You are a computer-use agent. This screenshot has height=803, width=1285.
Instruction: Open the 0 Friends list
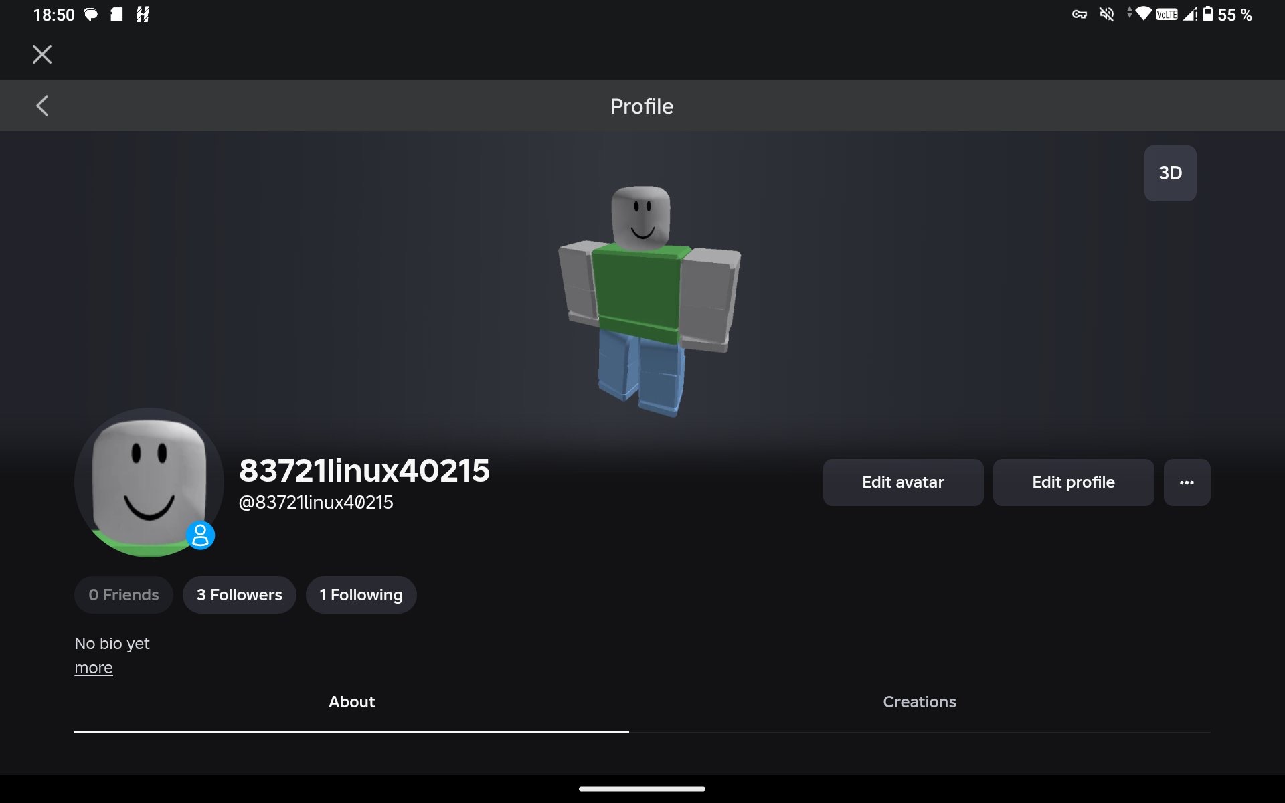pyautogui.click(x=124, y=595)
